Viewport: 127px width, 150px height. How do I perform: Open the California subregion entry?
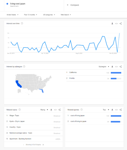click(x=94, y=73)
